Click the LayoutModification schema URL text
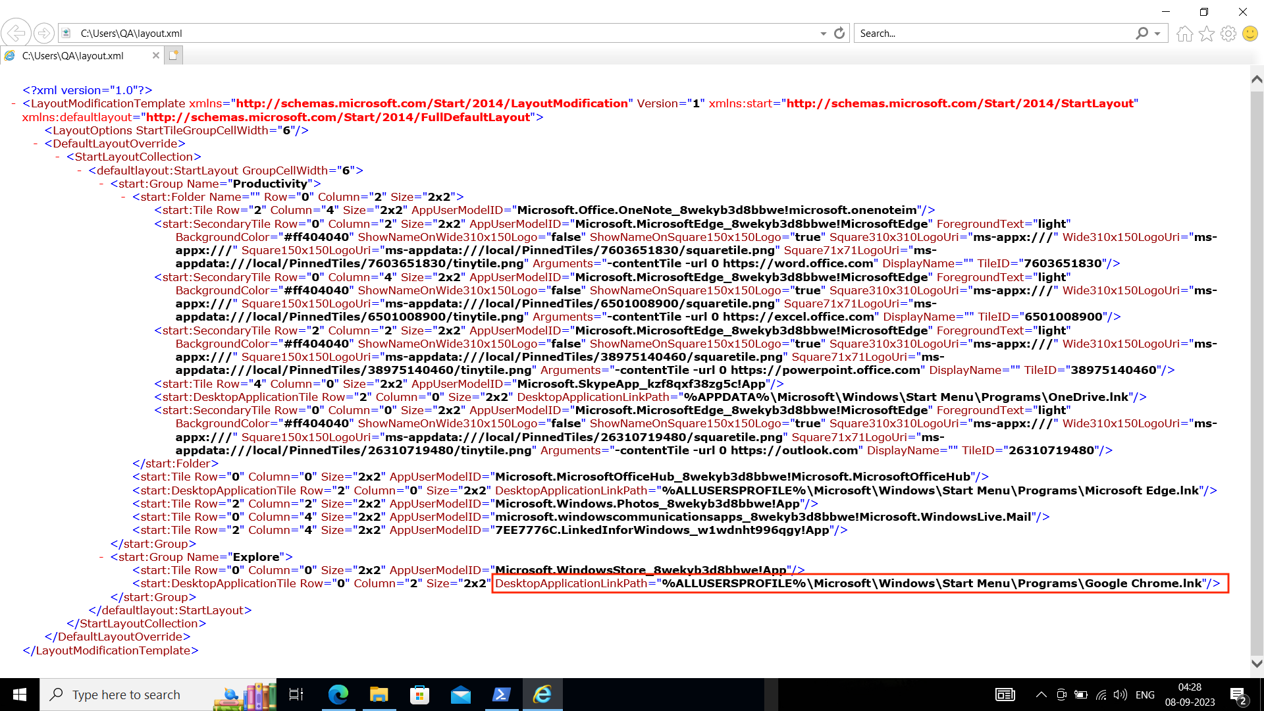1264x711 pixels. [x=432, y=103]
